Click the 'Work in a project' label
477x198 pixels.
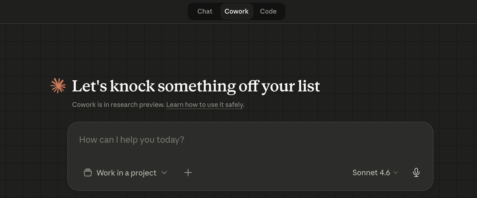(x=126, y=173)
